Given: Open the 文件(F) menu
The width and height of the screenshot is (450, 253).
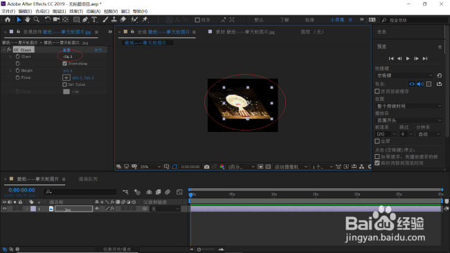Looking at the screenshot, I should [x=8, y=12].
